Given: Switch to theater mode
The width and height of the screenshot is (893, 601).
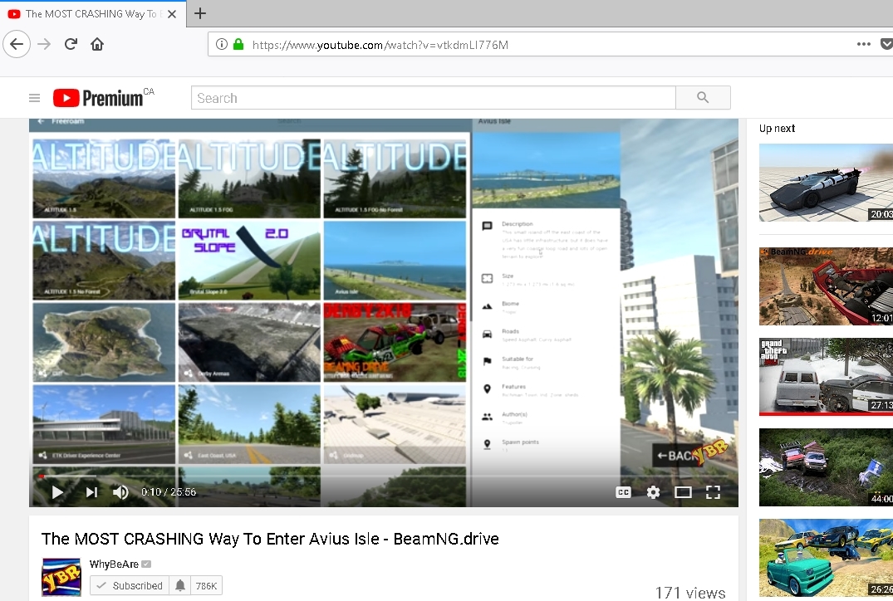Looking at the screenshot, I should (683, 492).
